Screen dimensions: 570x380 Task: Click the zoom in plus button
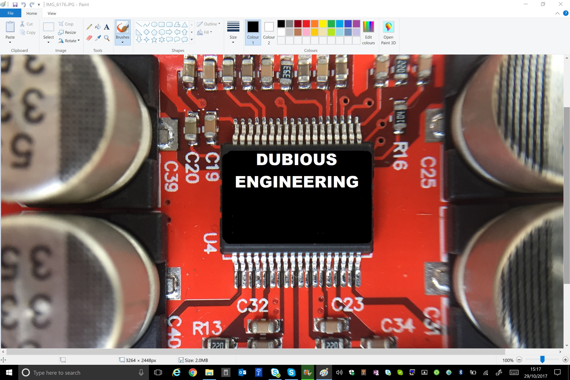(565, 360)
